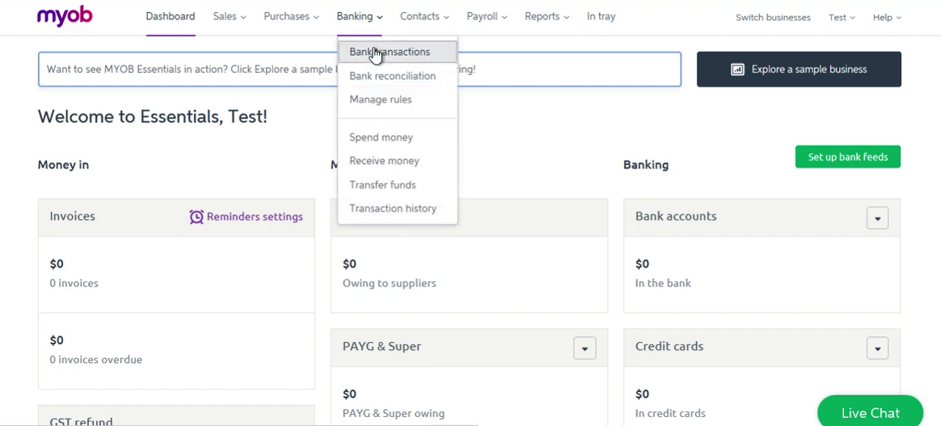Choose Manage rules in Banking menu
The height and width of the screenshot is (426, 941).
tap(397, 99)
